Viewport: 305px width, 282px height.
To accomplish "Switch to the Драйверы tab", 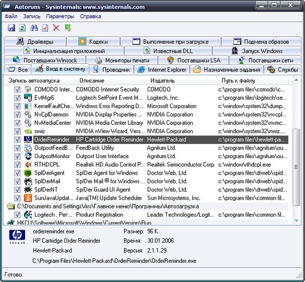I will point(35,41).
